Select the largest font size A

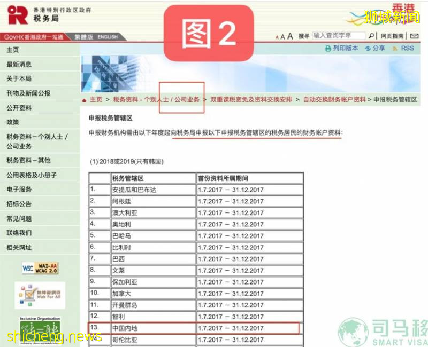[x=289, y=36]
